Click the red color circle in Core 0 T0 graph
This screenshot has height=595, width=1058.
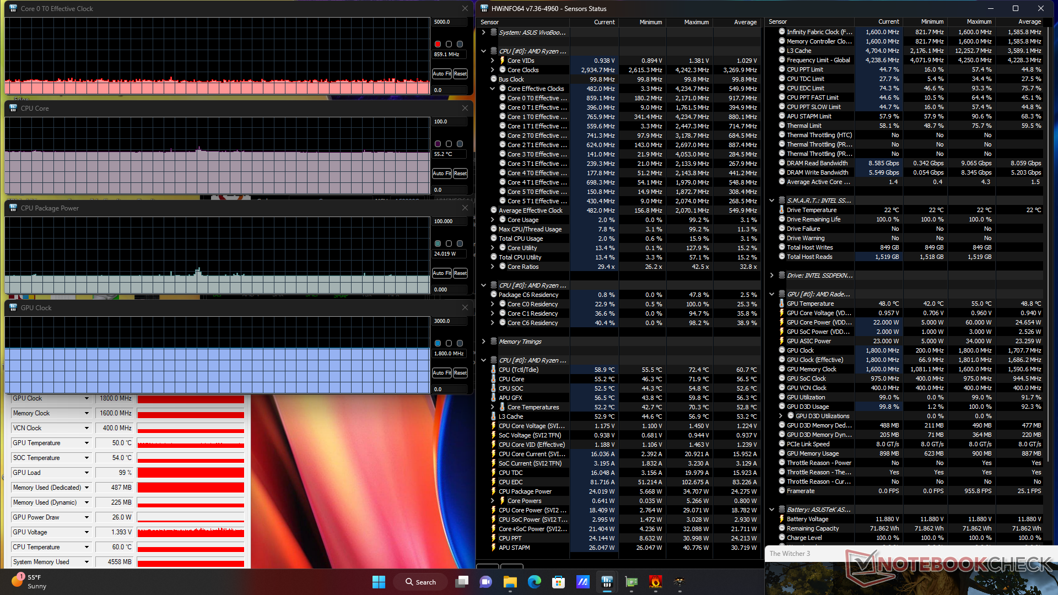point(438,44)
